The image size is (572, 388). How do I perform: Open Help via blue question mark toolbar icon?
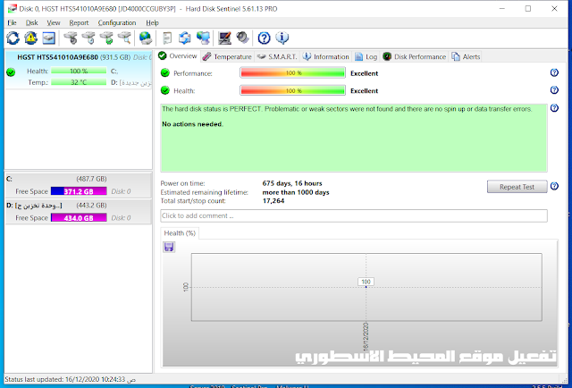pyautogui.click(x=265, y=38)
